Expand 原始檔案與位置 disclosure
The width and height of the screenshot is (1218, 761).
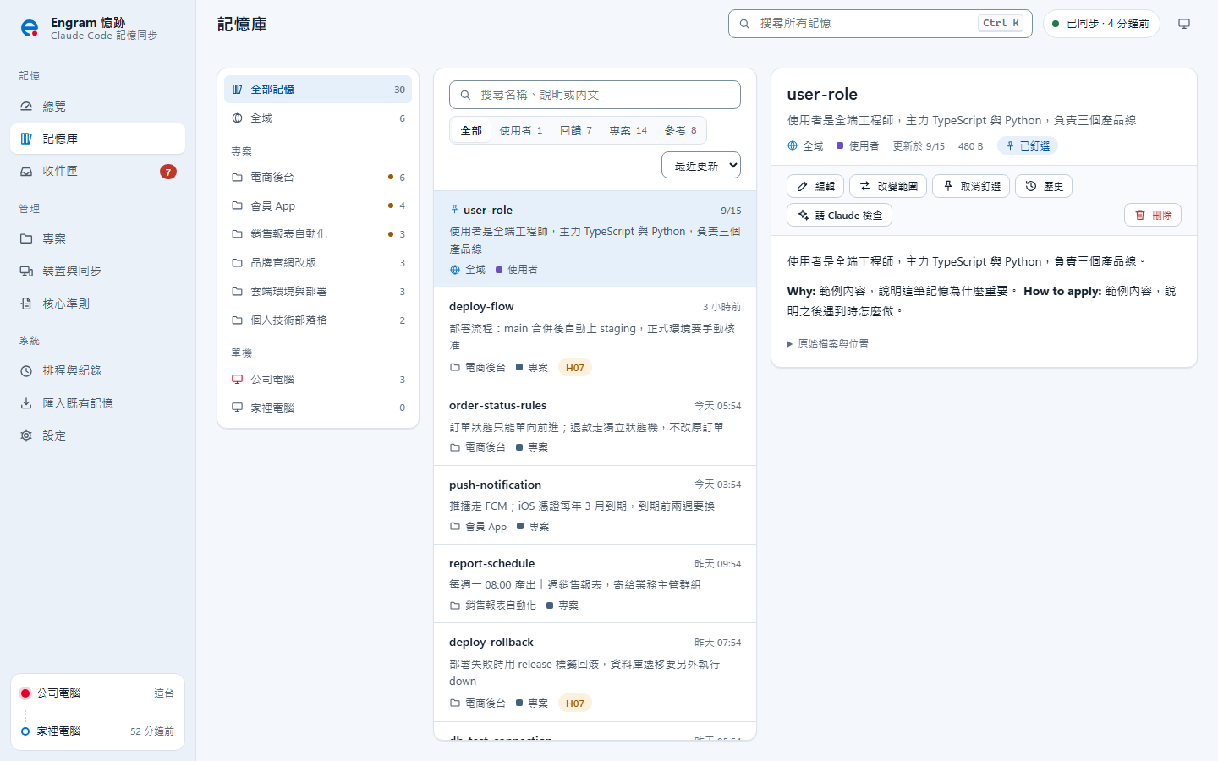point(828,344)
